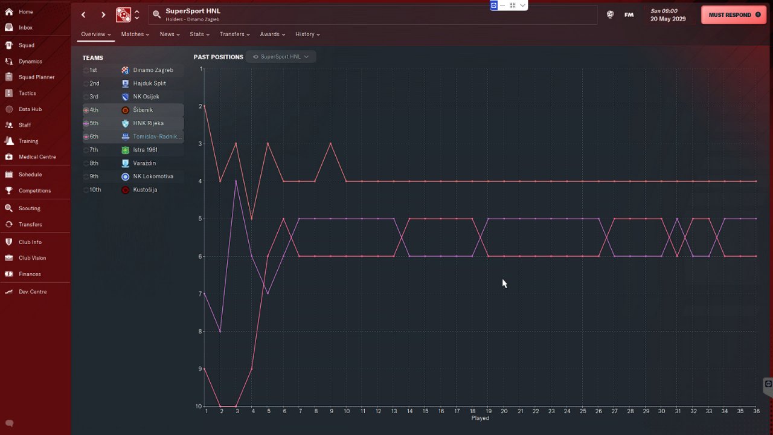Screen dimensions: 773x435
Task: Open Training from the sidebar menu
Action: pos(28,141)
